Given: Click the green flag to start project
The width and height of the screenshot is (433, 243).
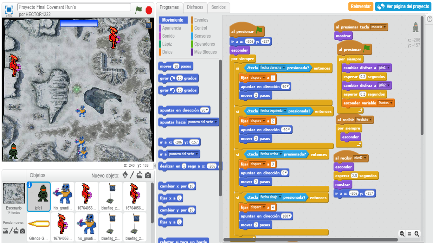Looking at the screenshot, I should [139, 10].
